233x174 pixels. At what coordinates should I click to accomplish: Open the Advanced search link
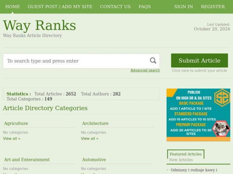[x=145, y=70]
